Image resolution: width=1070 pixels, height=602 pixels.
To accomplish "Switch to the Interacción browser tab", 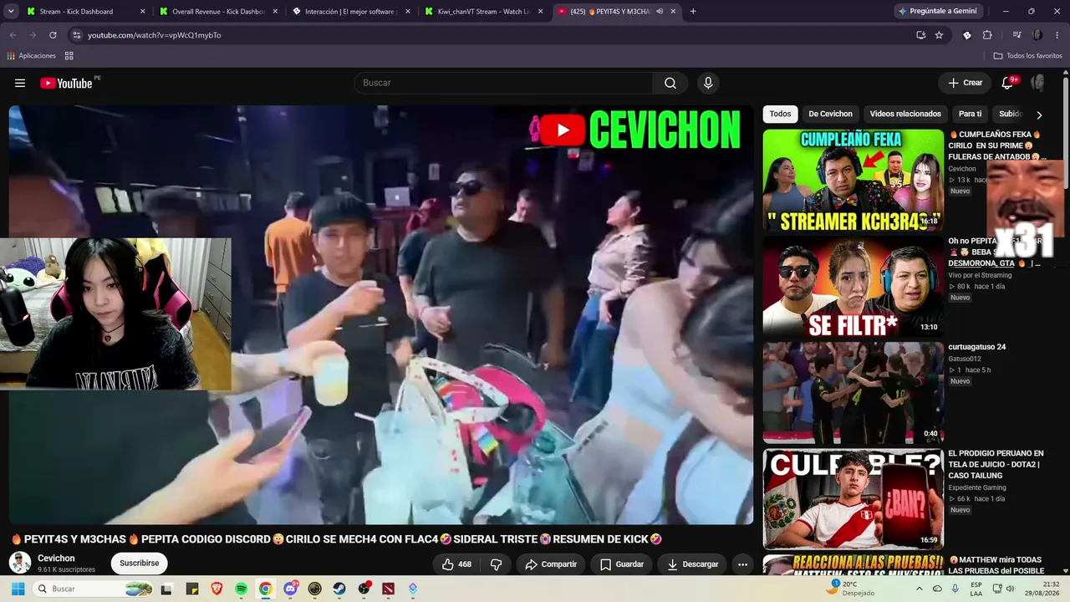I will [x=350, y=12].
